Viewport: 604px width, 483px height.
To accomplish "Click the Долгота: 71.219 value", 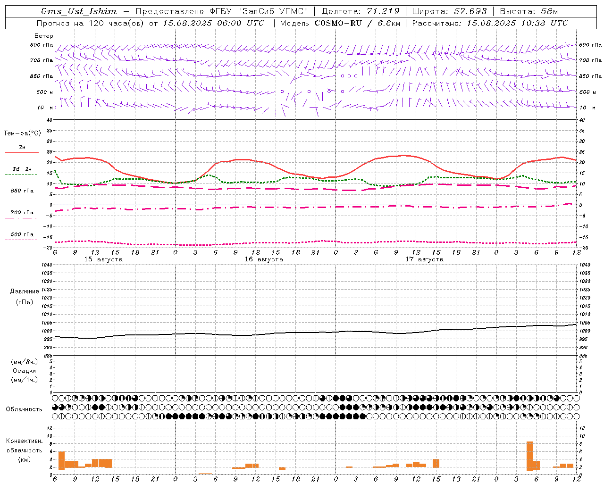I will coord(361,11).
